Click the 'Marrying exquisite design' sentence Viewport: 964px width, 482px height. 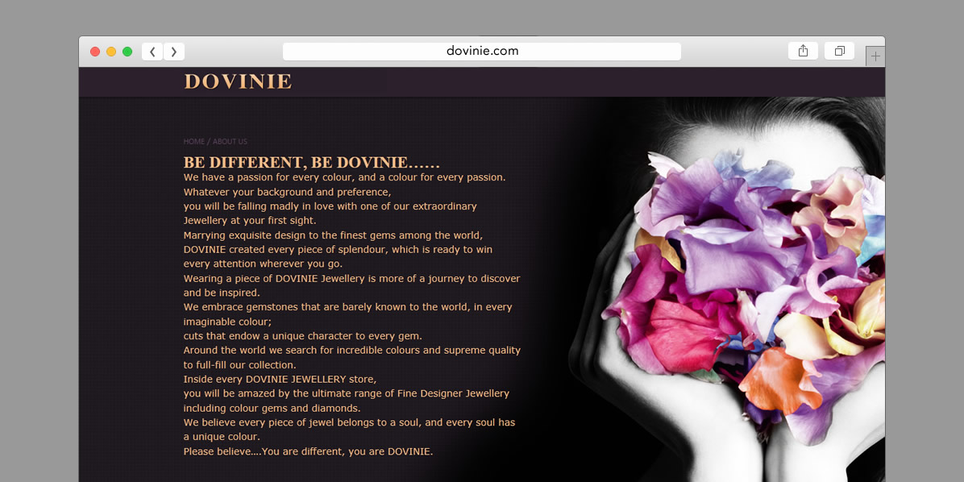(x=333, y=235)
